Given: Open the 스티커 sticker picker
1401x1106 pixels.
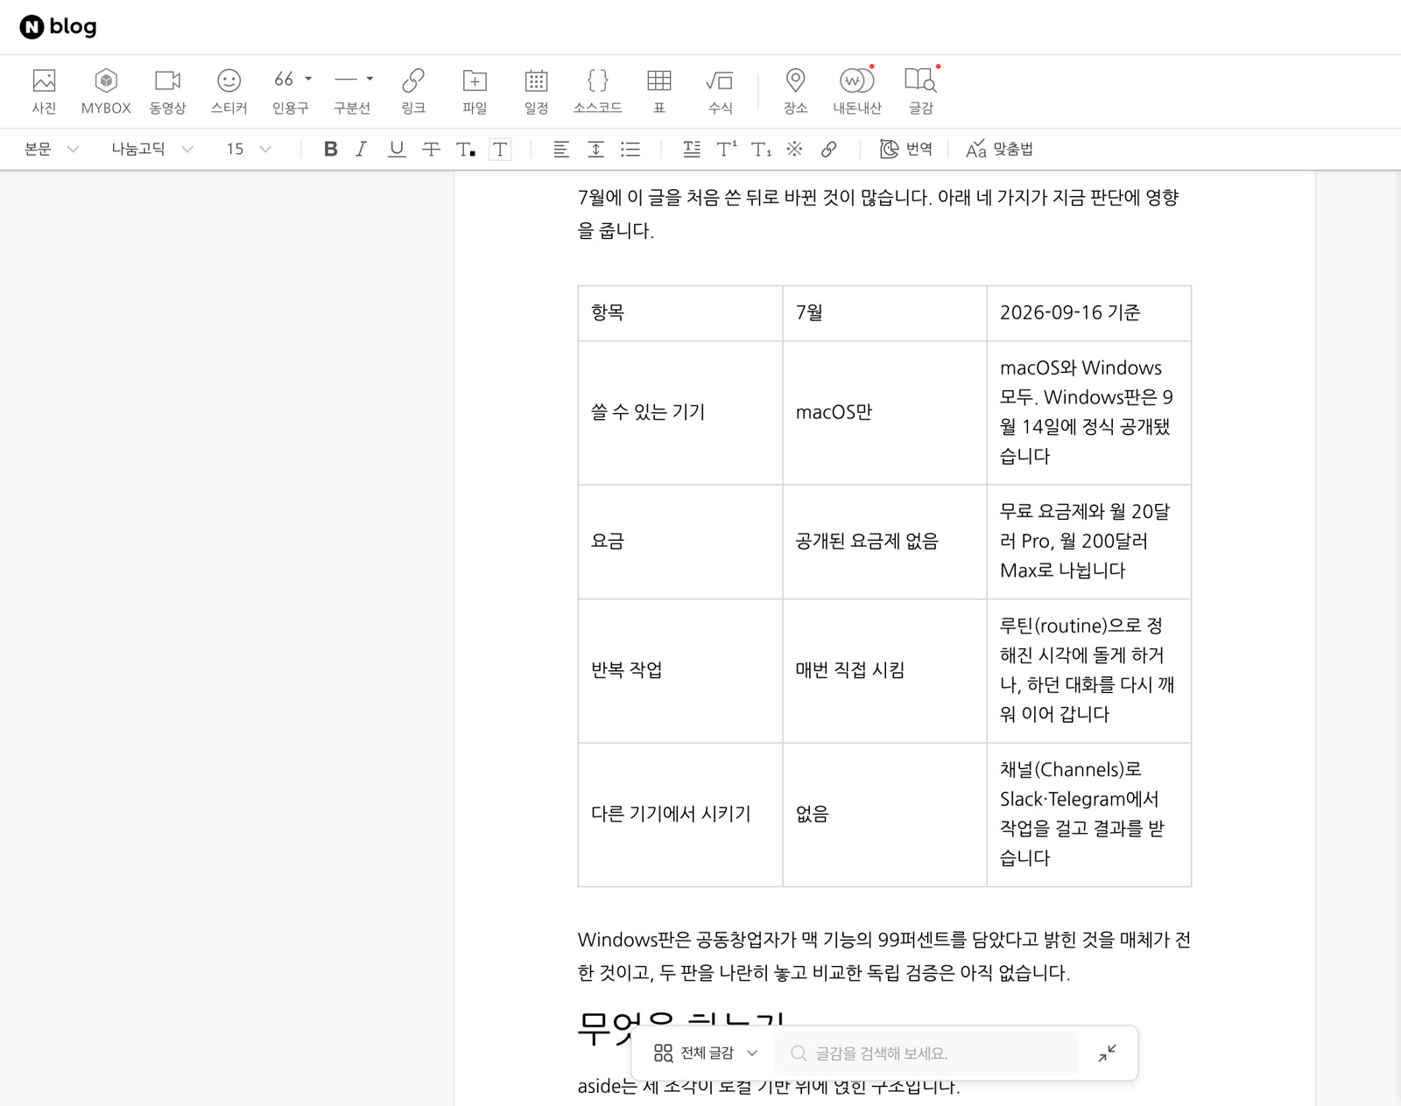Looking at the screenshot, I should 229,91.
